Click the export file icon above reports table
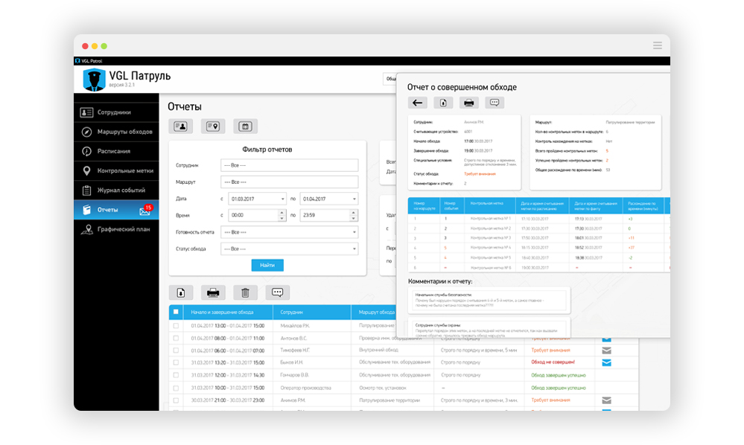The height and width of the screenshot is (445, 744). (x=181, y=293)
